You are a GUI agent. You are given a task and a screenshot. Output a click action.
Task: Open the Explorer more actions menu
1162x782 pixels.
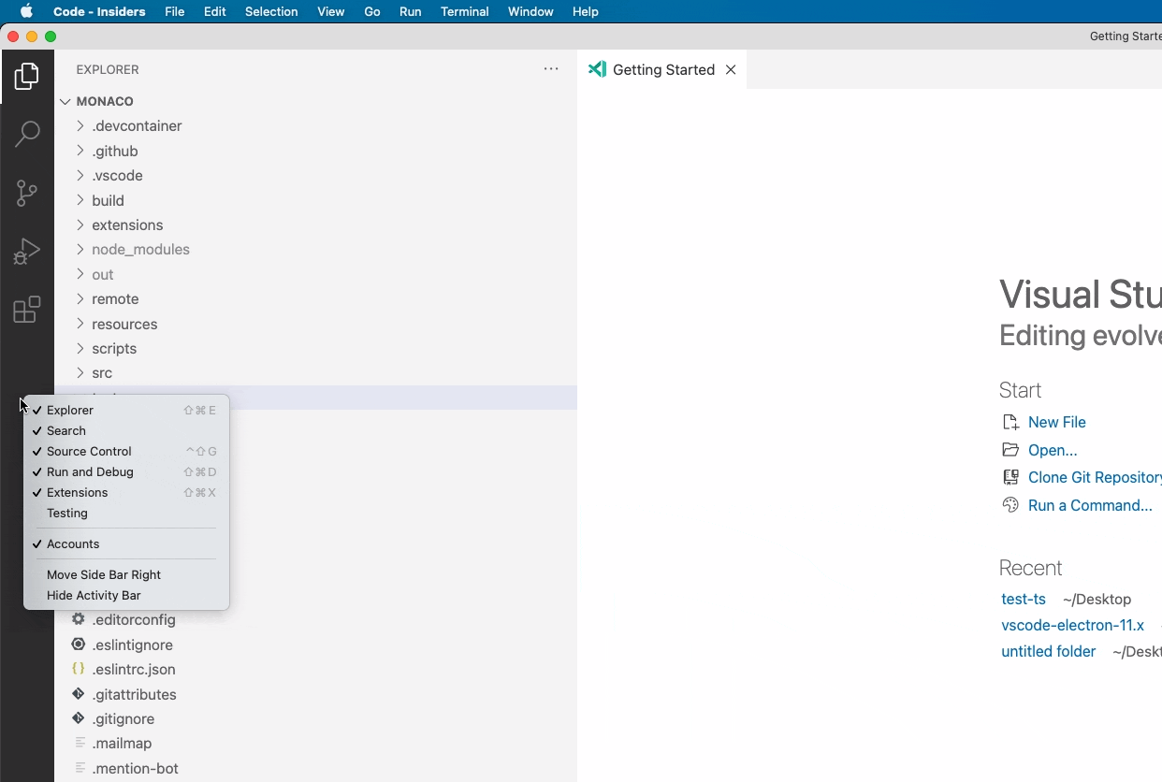551,69
